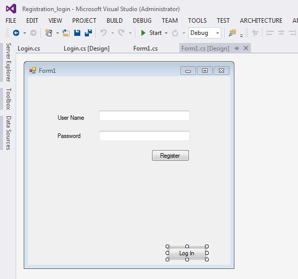Open the TEAM menu
The width and height of the screenshot is (298, 279).
coord(170,21)
